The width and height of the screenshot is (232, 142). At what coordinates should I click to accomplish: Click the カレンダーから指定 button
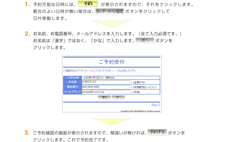[110, 11]
